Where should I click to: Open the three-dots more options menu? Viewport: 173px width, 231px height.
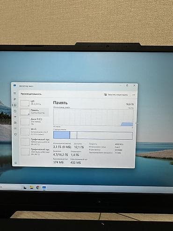pyautogui.click(x=133, y=95)
